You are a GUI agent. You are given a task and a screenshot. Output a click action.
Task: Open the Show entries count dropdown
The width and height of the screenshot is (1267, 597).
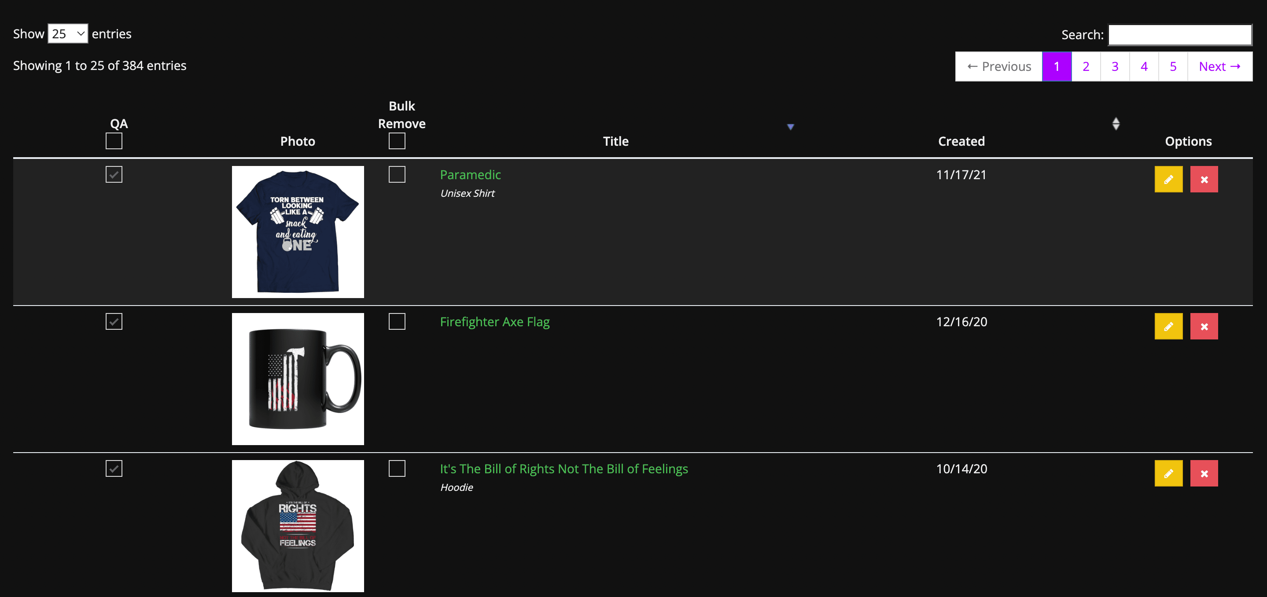click(x=67, y=34)
